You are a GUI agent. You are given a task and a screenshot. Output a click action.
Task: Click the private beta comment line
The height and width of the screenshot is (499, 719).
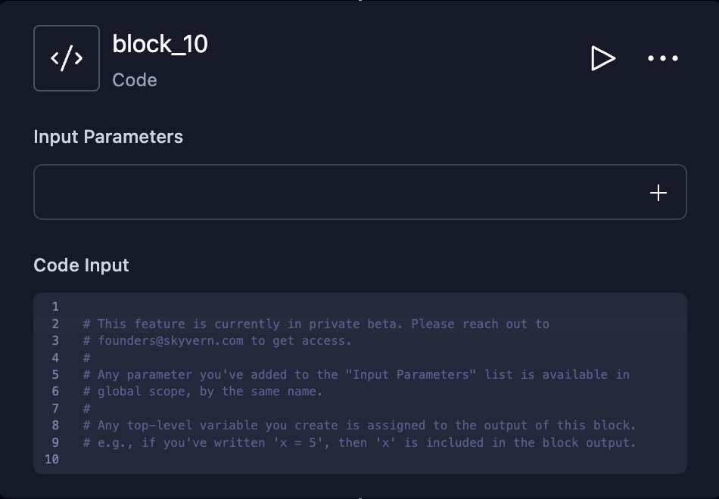pos(316,324)
